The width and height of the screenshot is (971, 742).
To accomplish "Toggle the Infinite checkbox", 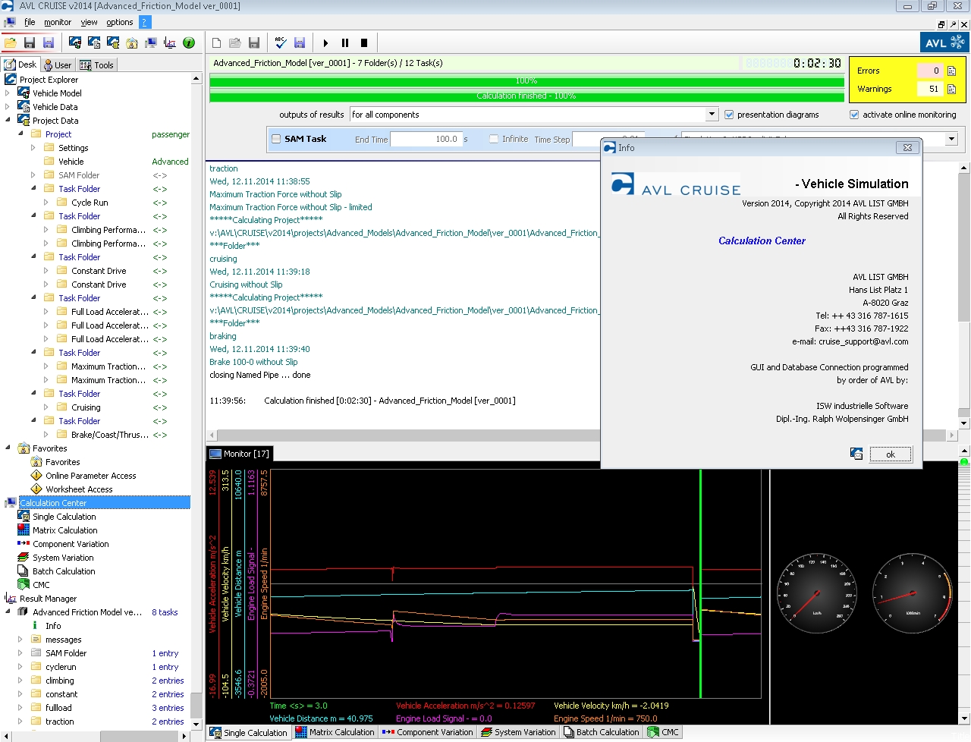I will coord(494,139).
